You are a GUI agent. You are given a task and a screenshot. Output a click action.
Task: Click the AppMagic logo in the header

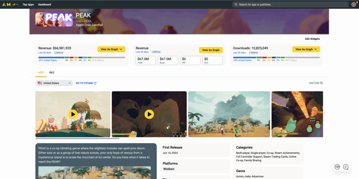[x=6, y=5]
